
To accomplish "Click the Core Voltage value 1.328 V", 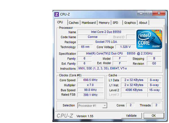I will click(x=125, y=47).
